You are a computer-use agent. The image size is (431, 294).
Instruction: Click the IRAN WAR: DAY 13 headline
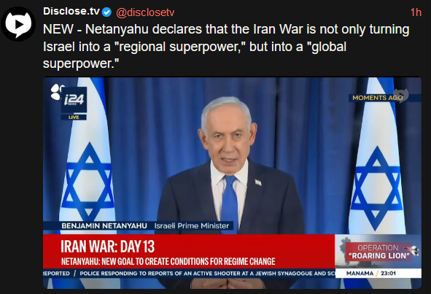(x=107, y=246)
